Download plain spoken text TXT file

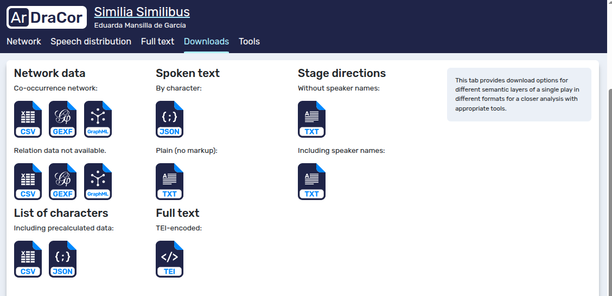pos(169,182)
